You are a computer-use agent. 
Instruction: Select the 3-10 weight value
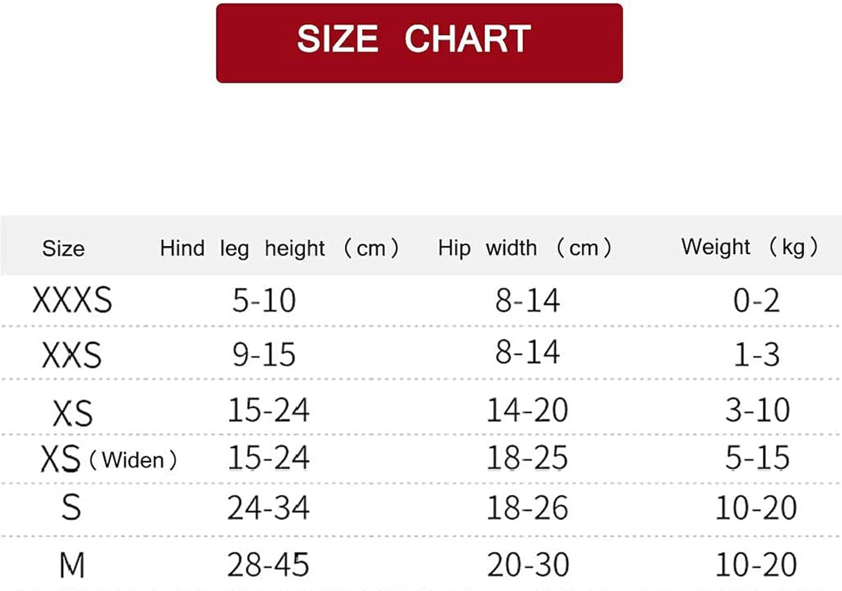click(757, 410)
